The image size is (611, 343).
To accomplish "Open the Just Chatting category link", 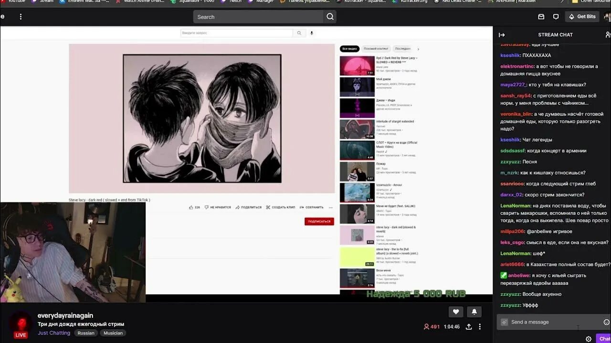I will (x=54, y=333).
